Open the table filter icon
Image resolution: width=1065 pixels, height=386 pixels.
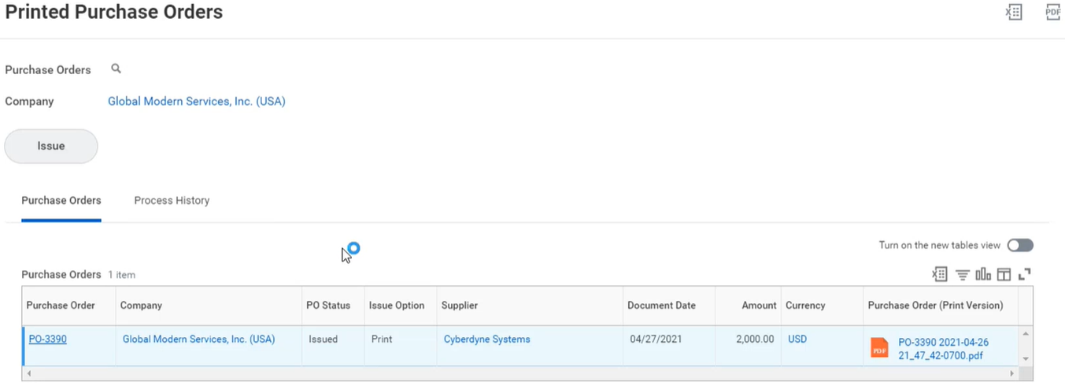(962, 274)
